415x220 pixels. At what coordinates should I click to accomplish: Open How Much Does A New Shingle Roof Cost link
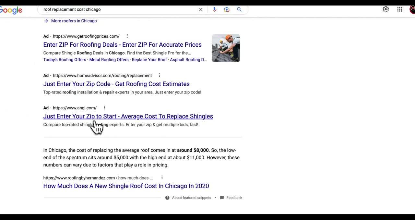126,186
